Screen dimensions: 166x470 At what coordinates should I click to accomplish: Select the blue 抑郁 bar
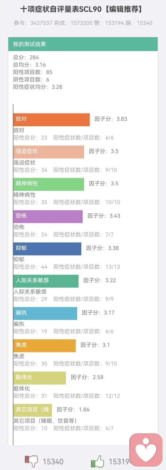point(47,249)
